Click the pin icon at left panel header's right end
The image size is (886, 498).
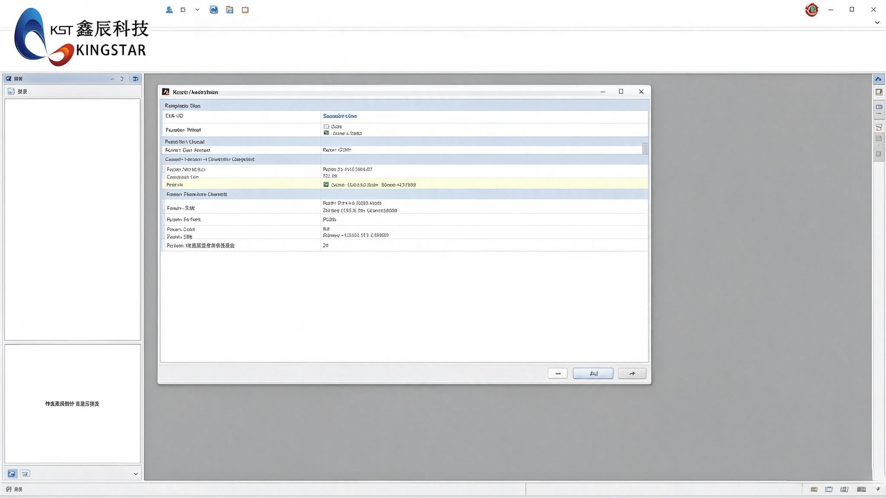(x=135, y=79)
